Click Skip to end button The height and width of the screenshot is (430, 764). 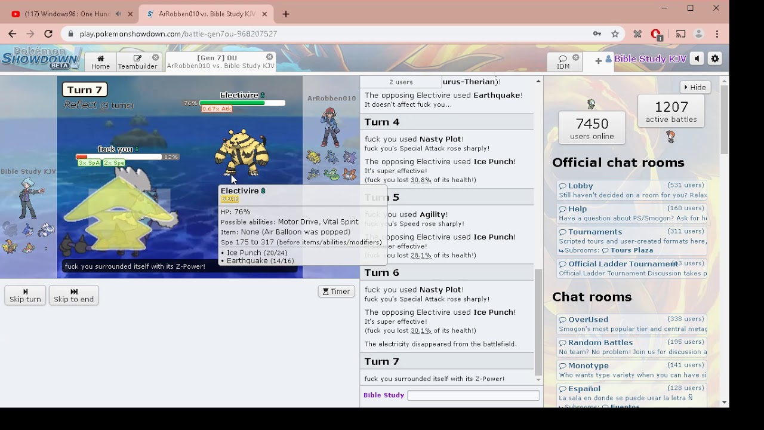(x=73, y=295)
